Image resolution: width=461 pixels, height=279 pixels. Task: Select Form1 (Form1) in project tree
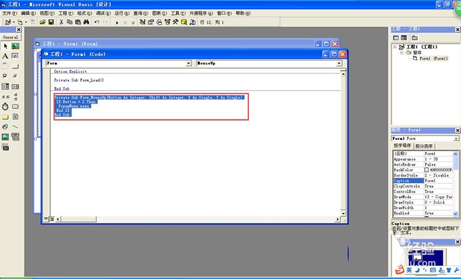click(433, 58)
